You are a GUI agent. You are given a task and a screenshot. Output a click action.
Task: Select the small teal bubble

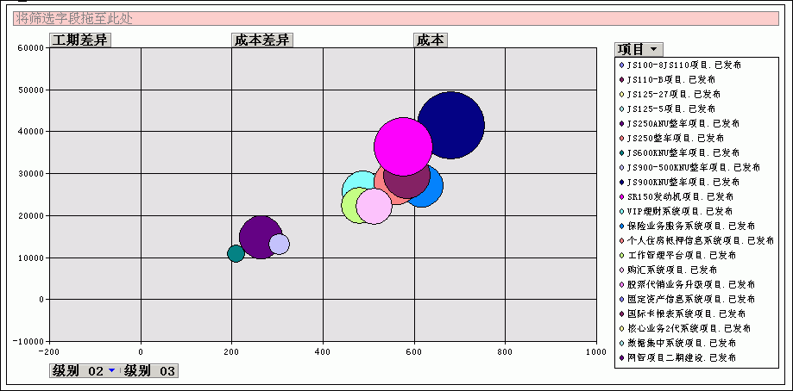tap(236, 253)
